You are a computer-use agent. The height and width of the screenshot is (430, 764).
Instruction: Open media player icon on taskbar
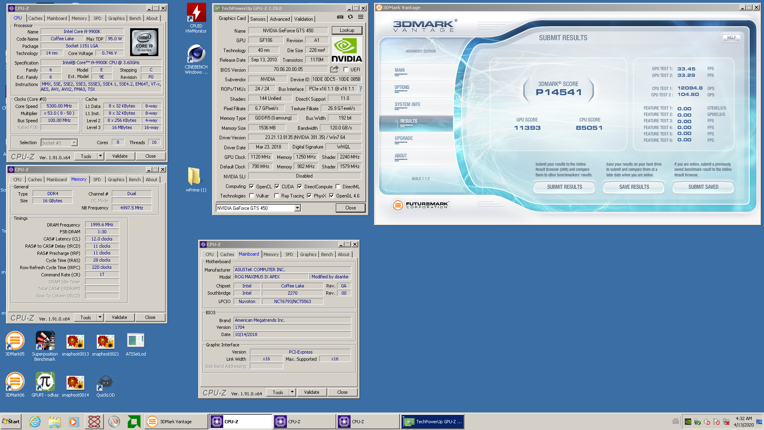74,421
